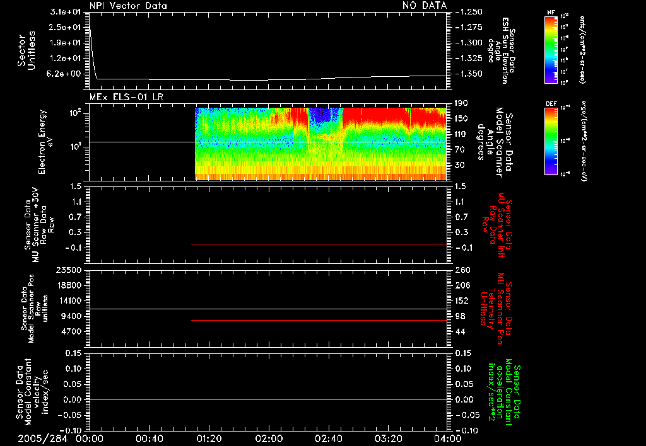Viewport: 646px width, 446px height.
Task: Click the green 'Model Constant acceleration' label
Action: tap(504, 392)
